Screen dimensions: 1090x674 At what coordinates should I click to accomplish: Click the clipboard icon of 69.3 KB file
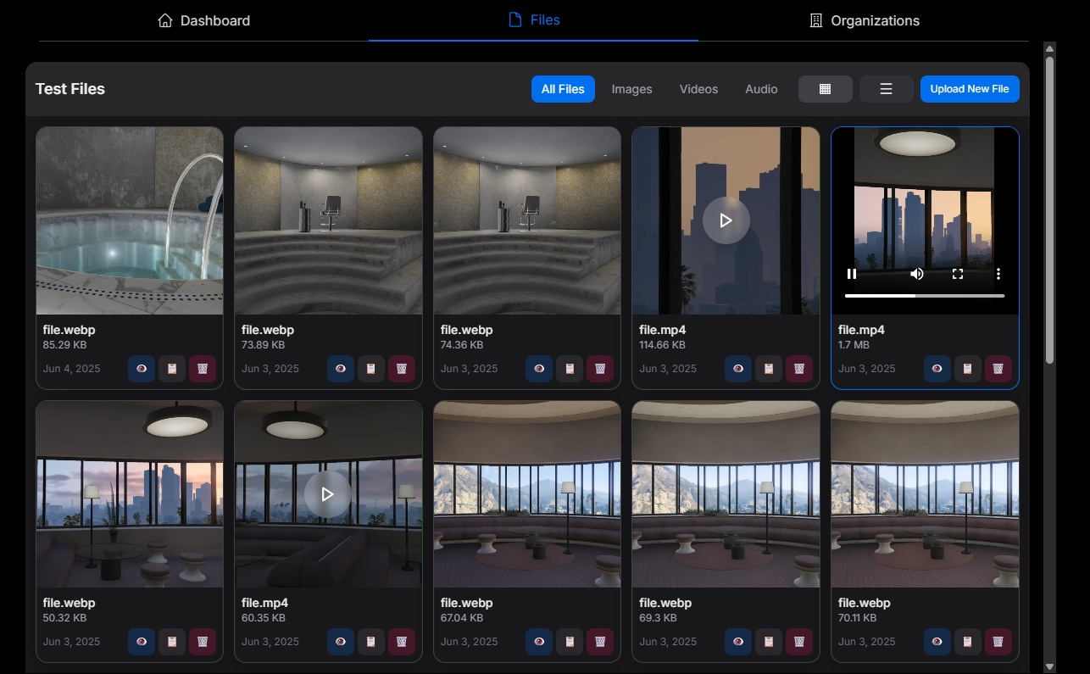[x=769, y=642]
